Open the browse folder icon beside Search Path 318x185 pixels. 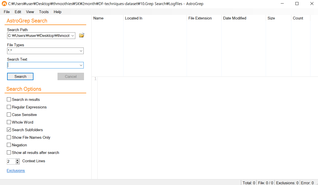81,35
